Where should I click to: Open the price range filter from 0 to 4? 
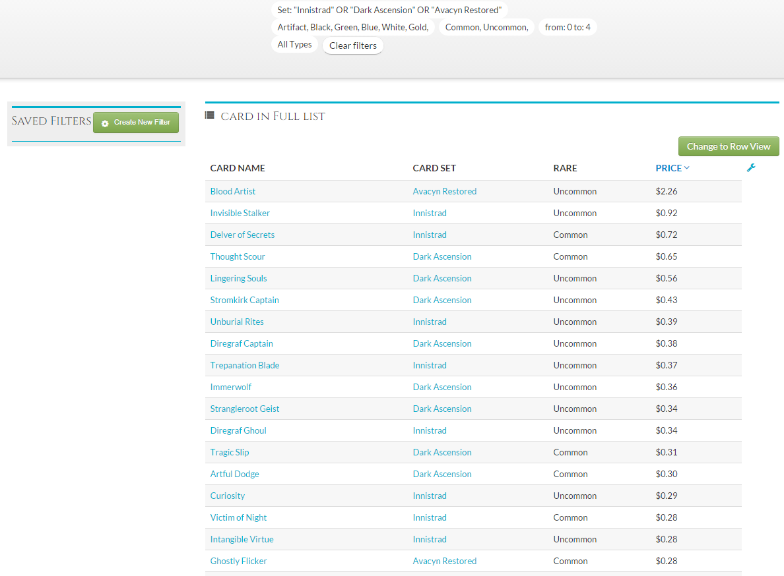point(568,27)
